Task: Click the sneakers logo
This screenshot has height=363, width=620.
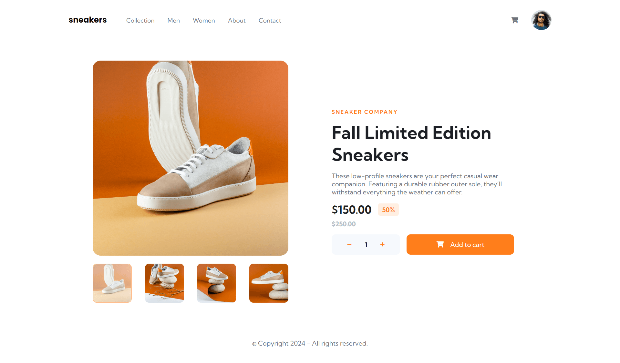Action: [x=88, y=20]
